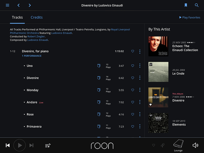Open the play queue icon
This screenshot has width=204, height=153.
click(48, 145)
